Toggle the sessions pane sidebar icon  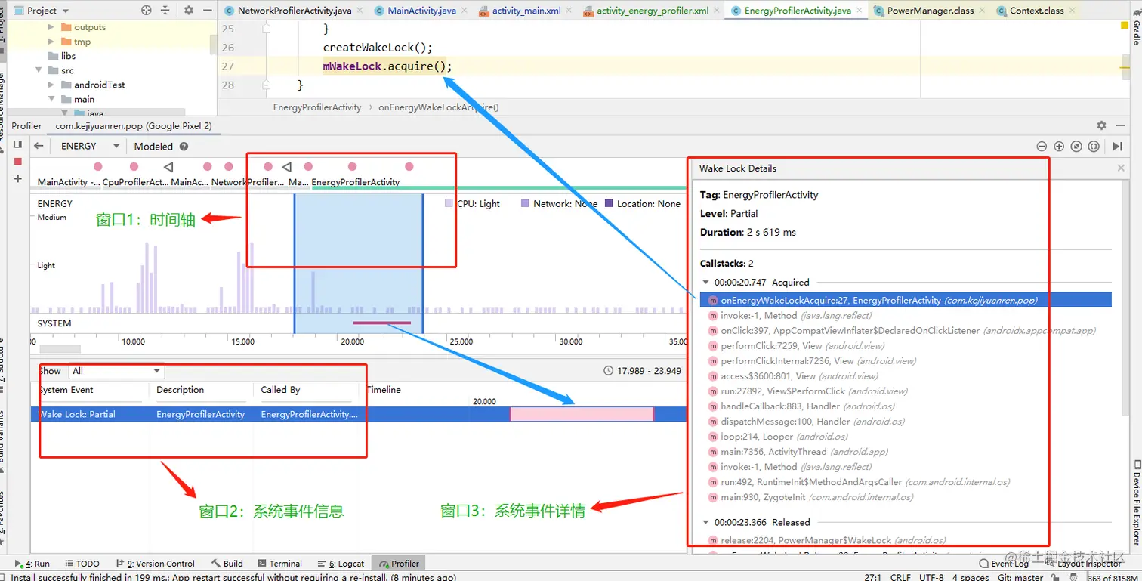18,145
